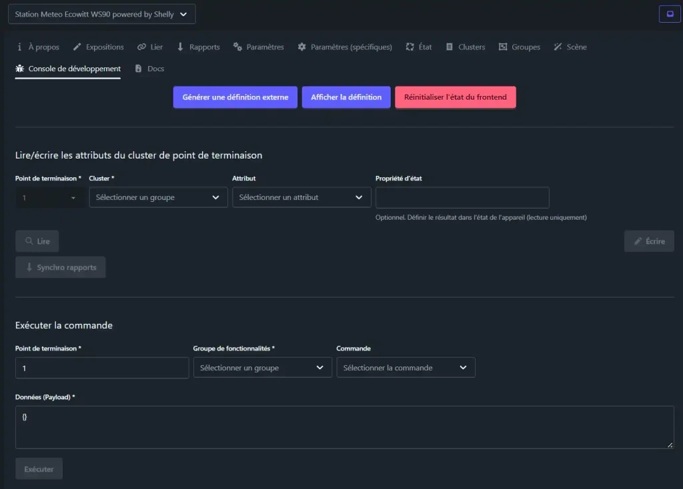Screen dimensions: 683x489
Task: Open the Docs tab
Action: tap(149, 69)
